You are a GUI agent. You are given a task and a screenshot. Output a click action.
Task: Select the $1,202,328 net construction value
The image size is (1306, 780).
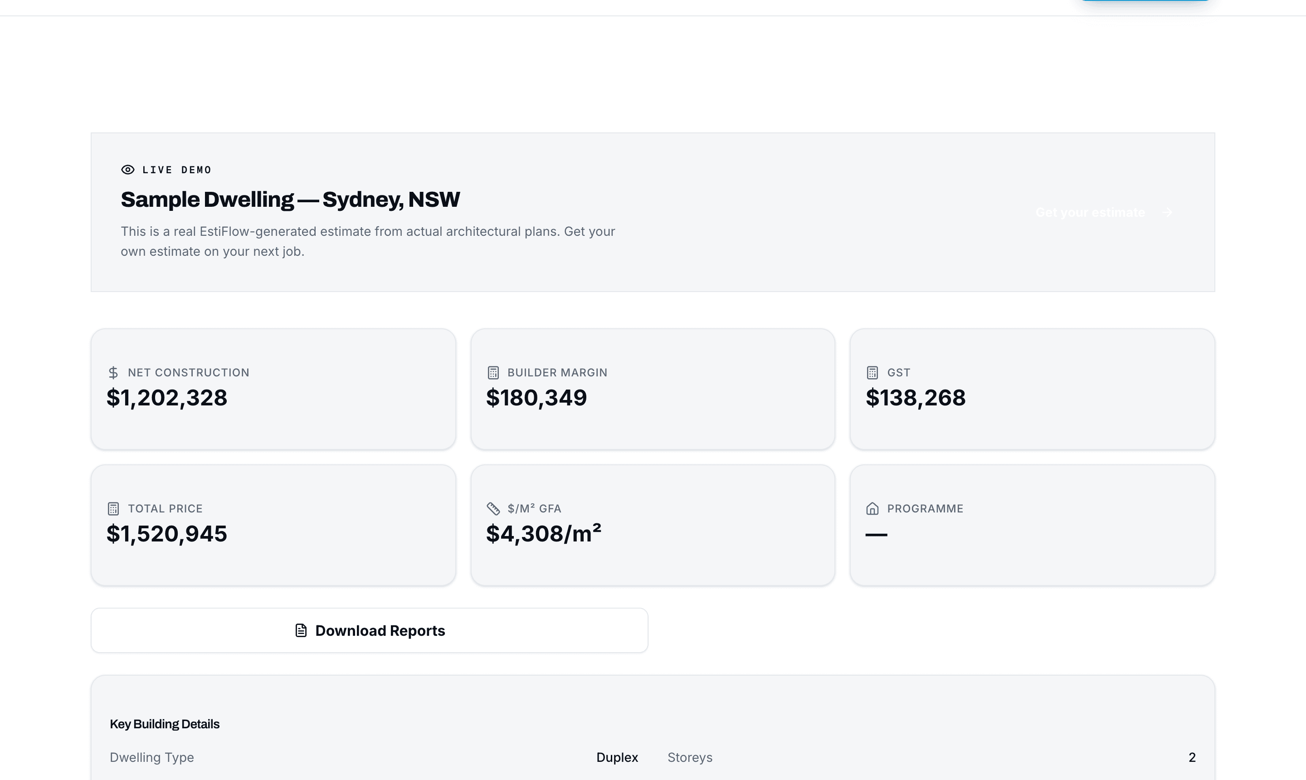click(x=167, y=398)
